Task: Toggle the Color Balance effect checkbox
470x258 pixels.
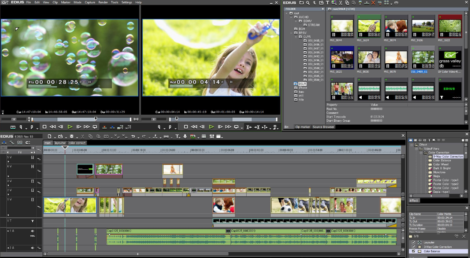Action: pyautogui.click(x=414, y=251)
